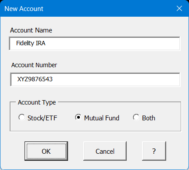The width and height of the screenshot is (189, 170).
Task: Open help with the ? button
Action: (x=154, y=151)
